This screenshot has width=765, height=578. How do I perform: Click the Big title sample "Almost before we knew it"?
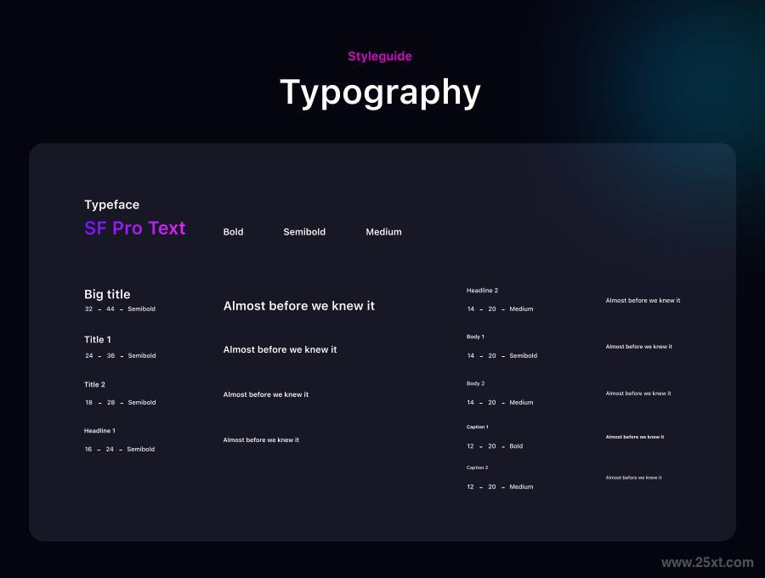299,306
